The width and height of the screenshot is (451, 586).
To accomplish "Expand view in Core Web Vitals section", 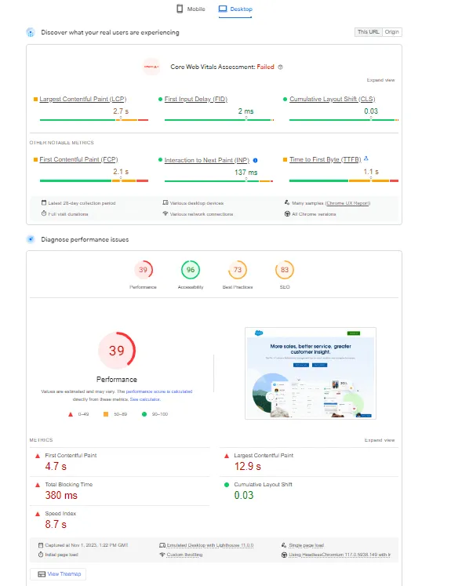I will pyautogui.click(x=380, y=80).
